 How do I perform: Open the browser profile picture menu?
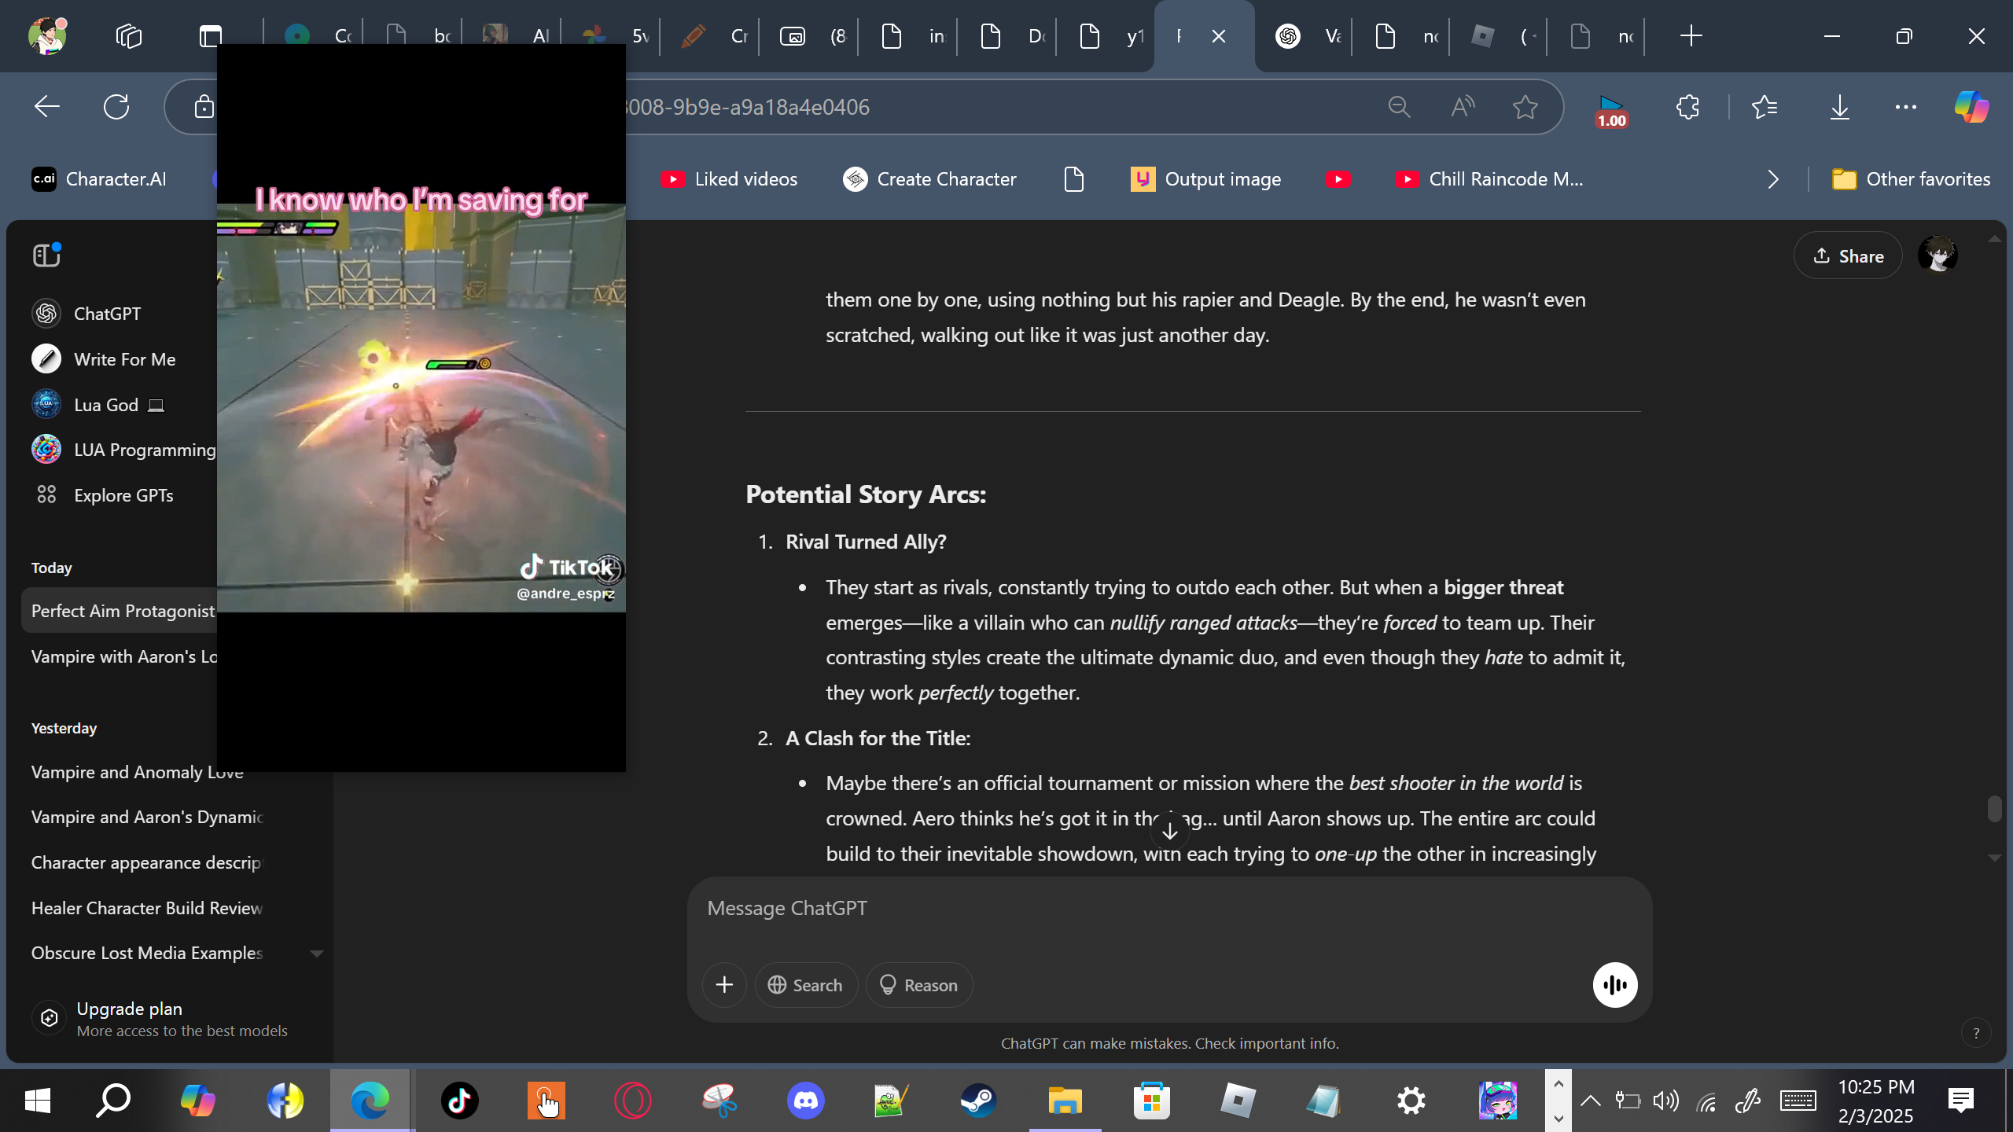[x=47, y=36]
